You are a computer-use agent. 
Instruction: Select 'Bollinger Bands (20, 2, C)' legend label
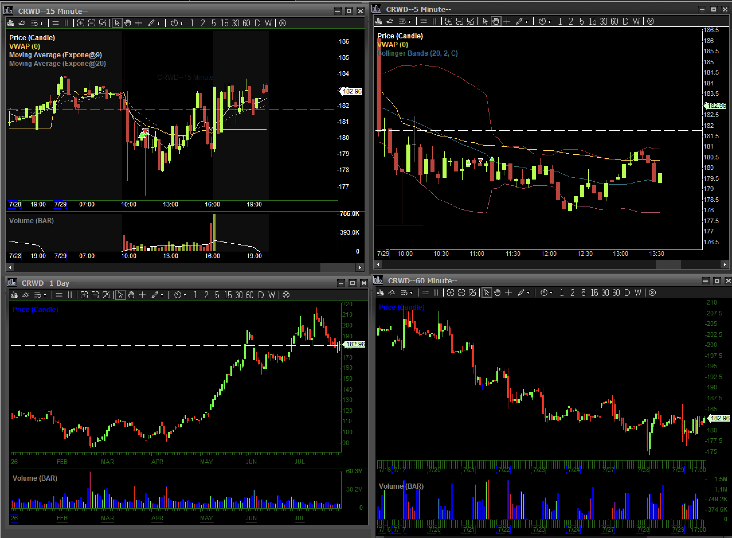418,53
